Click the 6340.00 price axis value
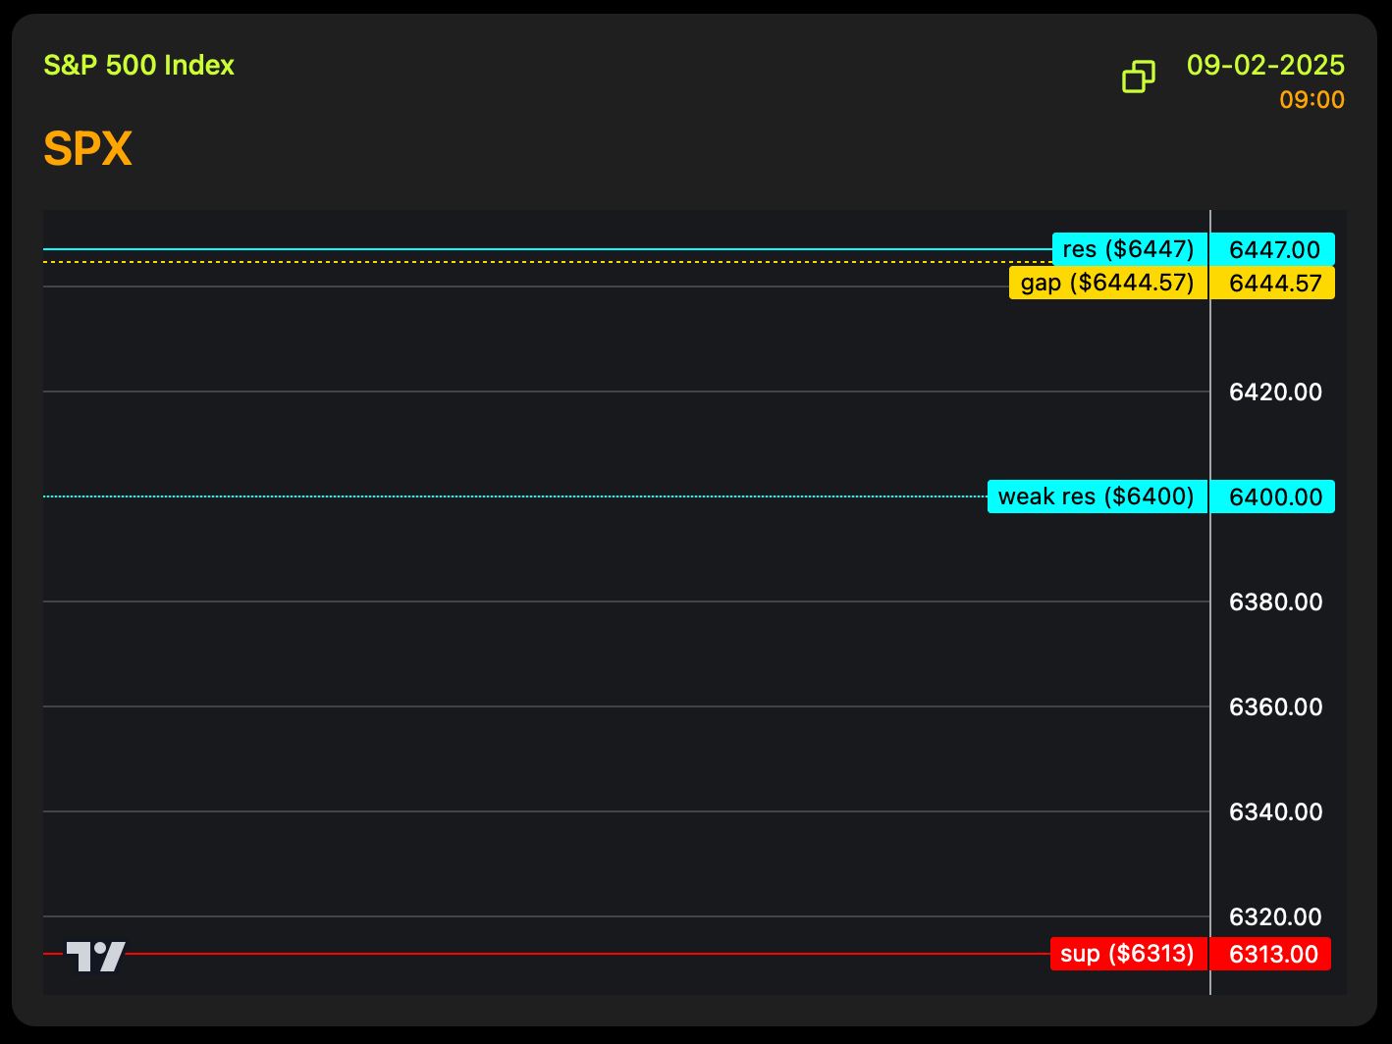 click(x=1275, y=812)
